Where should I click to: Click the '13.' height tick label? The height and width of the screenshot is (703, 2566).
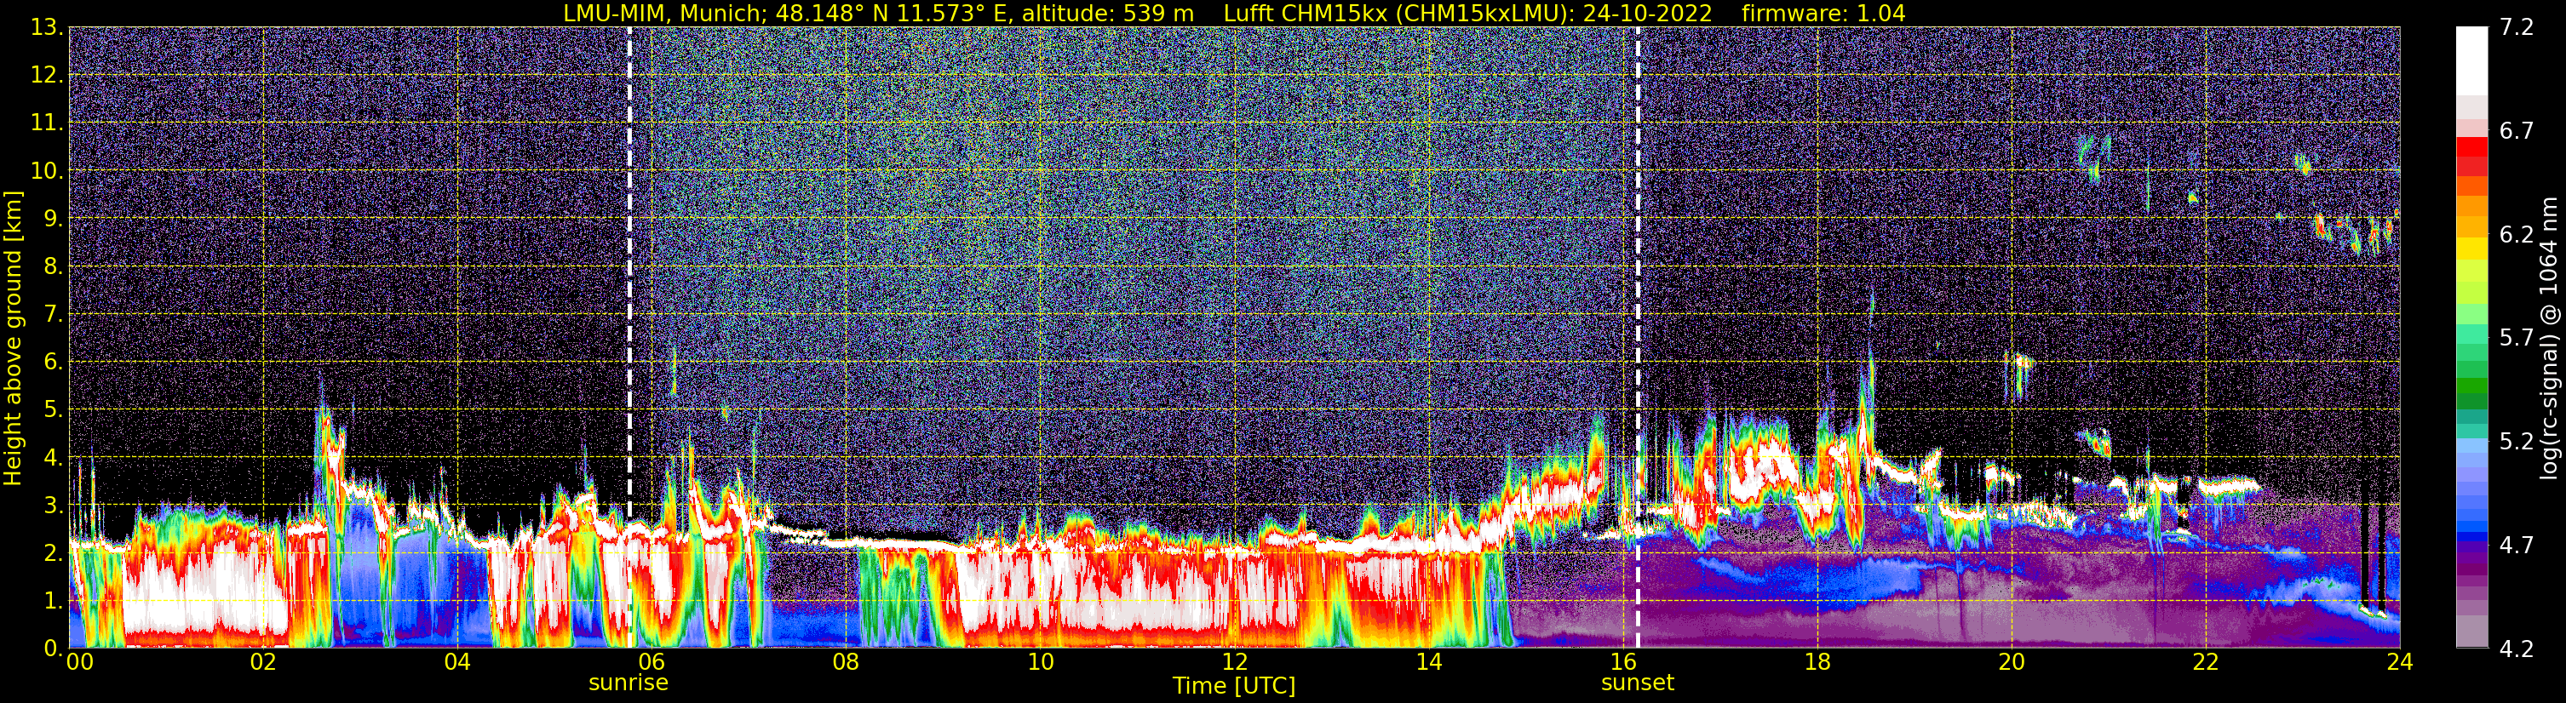[x=47, y=28]
